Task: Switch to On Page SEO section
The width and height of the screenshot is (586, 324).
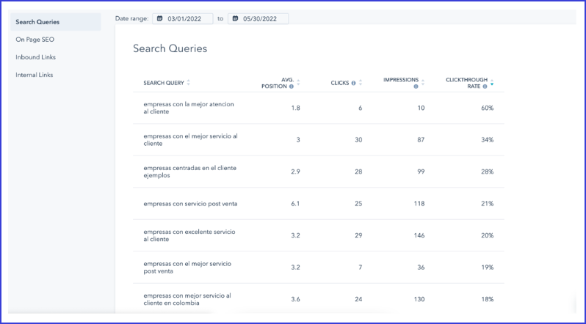Action: tap(35, 40)
